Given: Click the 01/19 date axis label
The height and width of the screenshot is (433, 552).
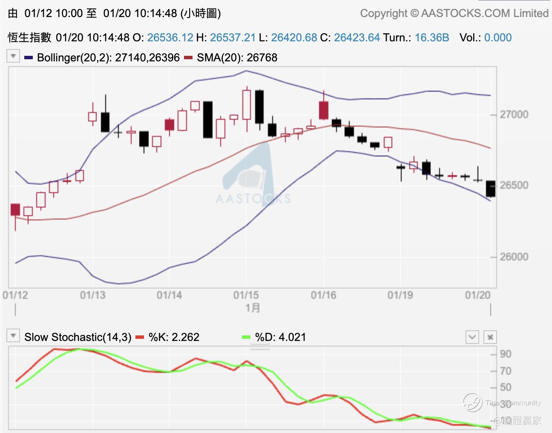Looking at the screenshot, I should tap(400, 295).
